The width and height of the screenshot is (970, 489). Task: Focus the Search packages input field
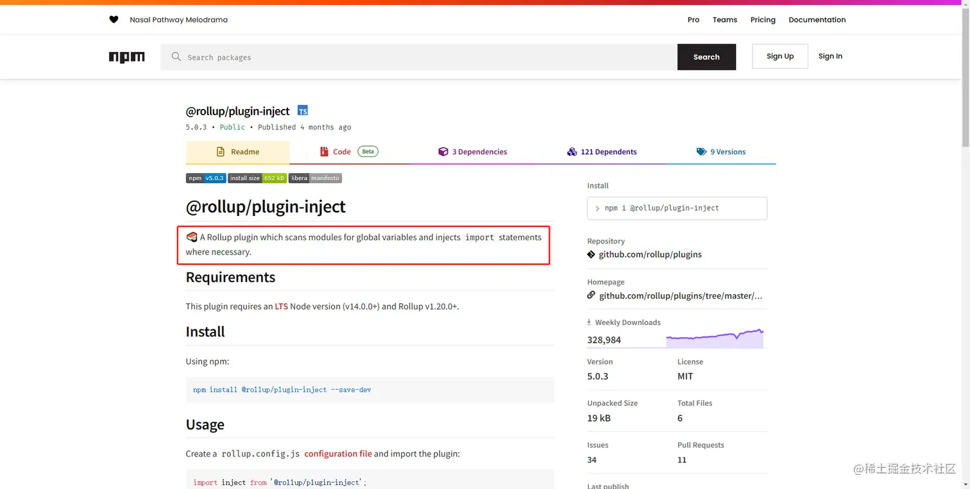[419, 57]
